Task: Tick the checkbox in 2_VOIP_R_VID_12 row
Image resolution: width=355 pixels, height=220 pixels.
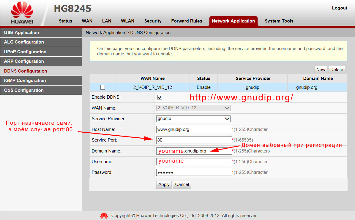Action: pyautogui.click(x=102, y=87)
